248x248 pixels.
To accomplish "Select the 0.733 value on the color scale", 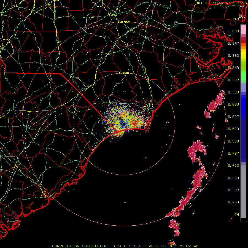I will click(233, 92).
